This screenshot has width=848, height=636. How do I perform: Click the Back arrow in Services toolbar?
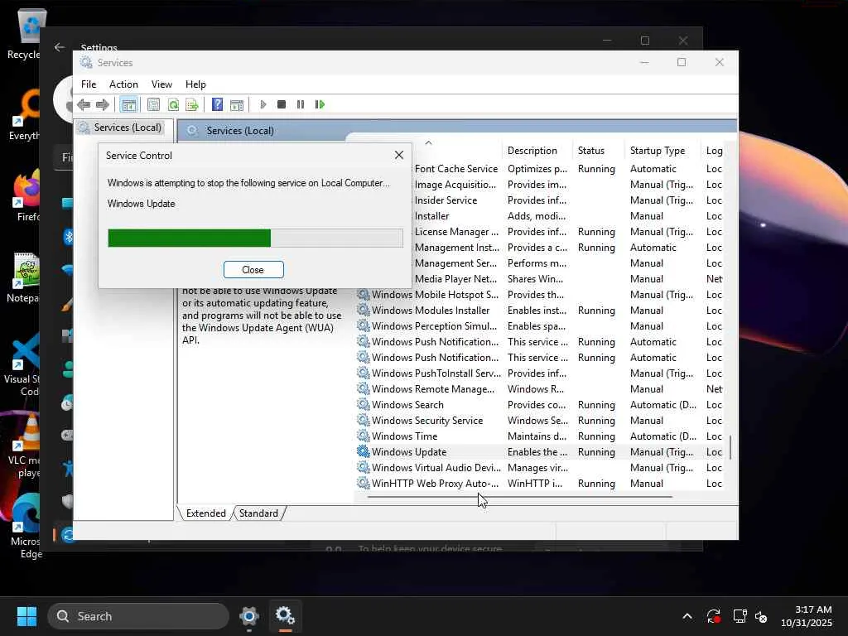tap(84, 104)
